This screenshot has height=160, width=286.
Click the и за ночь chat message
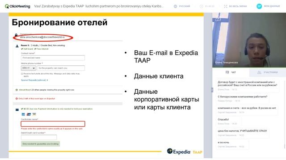(232, 144)
